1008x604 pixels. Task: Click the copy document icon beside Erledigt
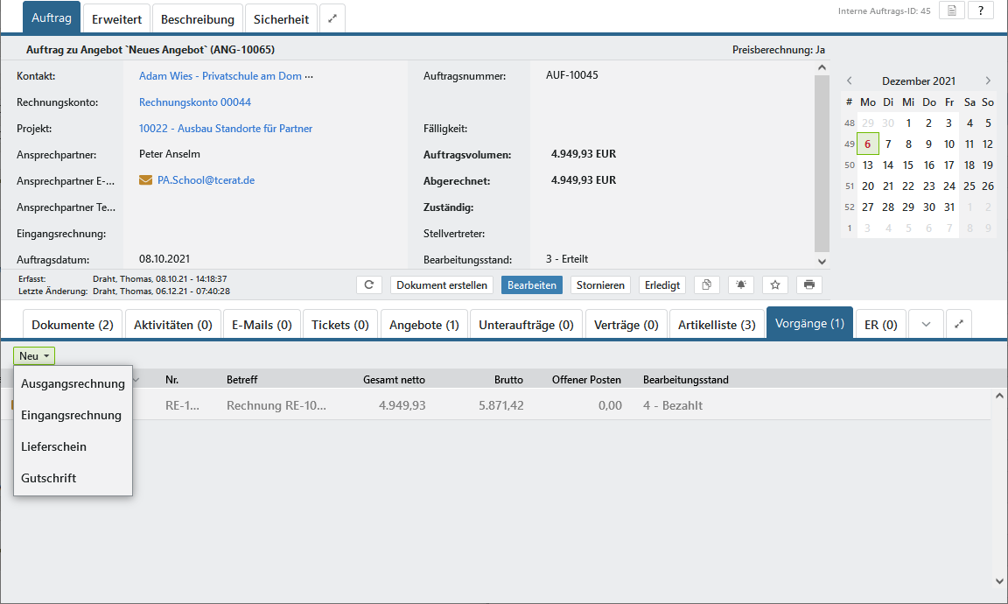coord(706,285)
